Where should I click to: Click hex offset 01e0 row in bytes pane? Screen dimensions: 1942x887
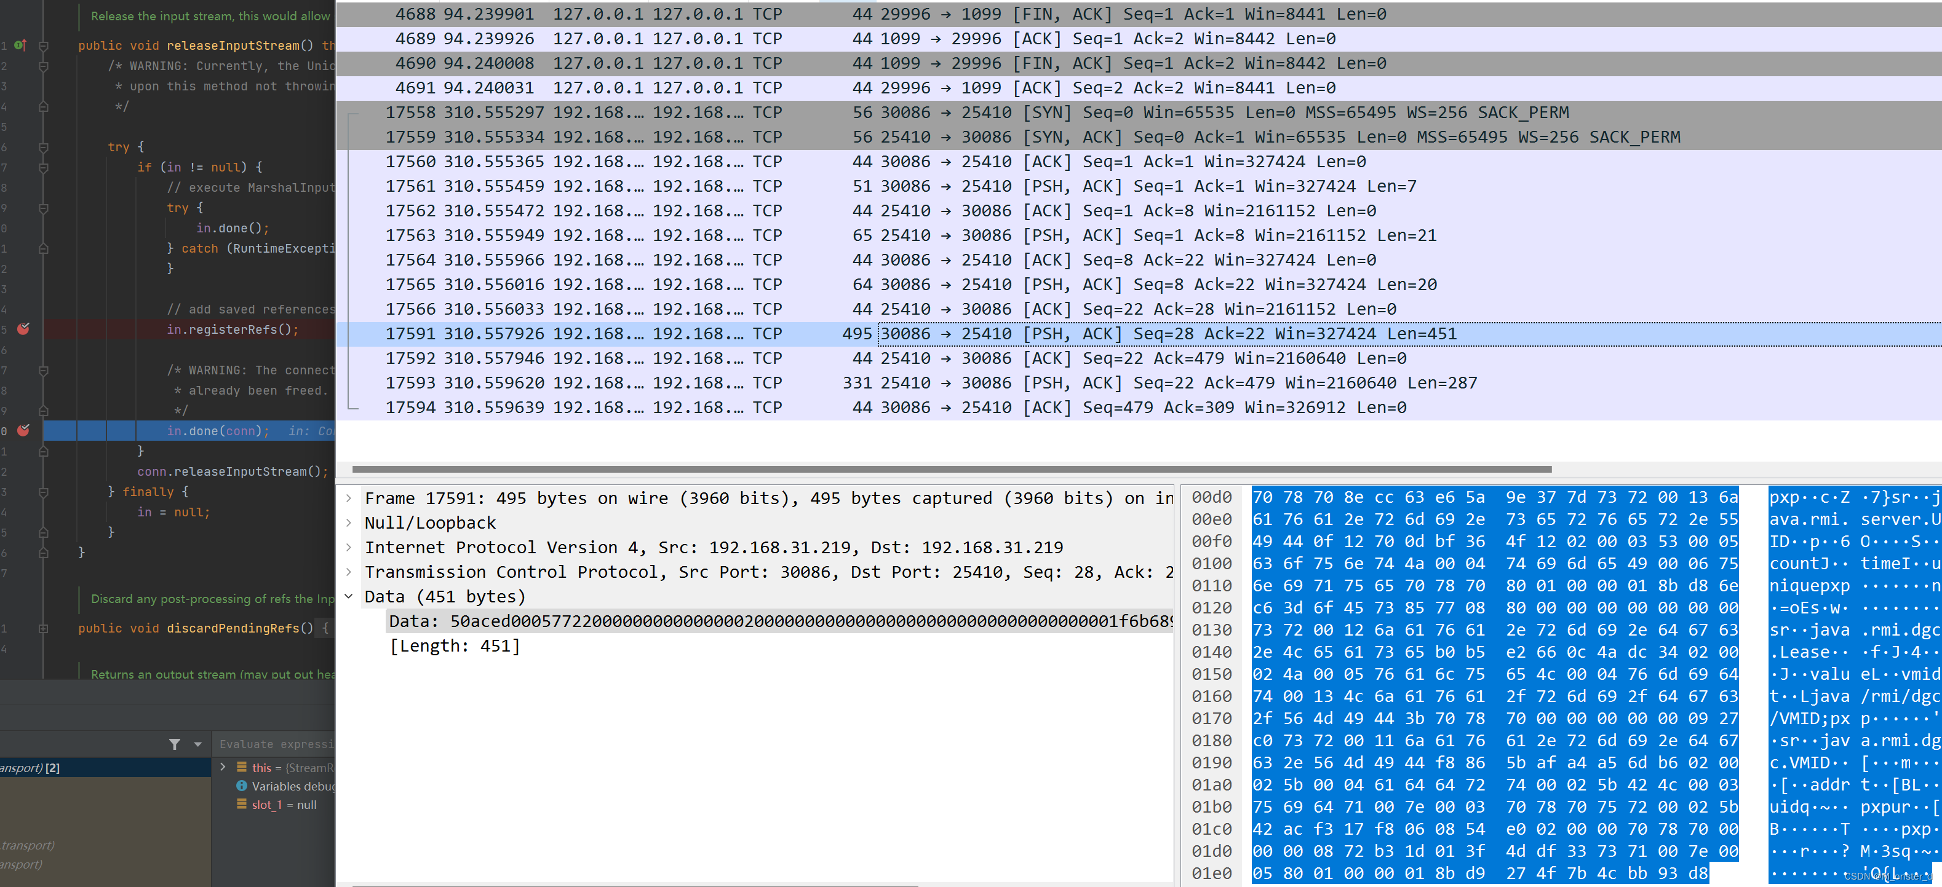pyautogui.click(x=1211, y=873)
